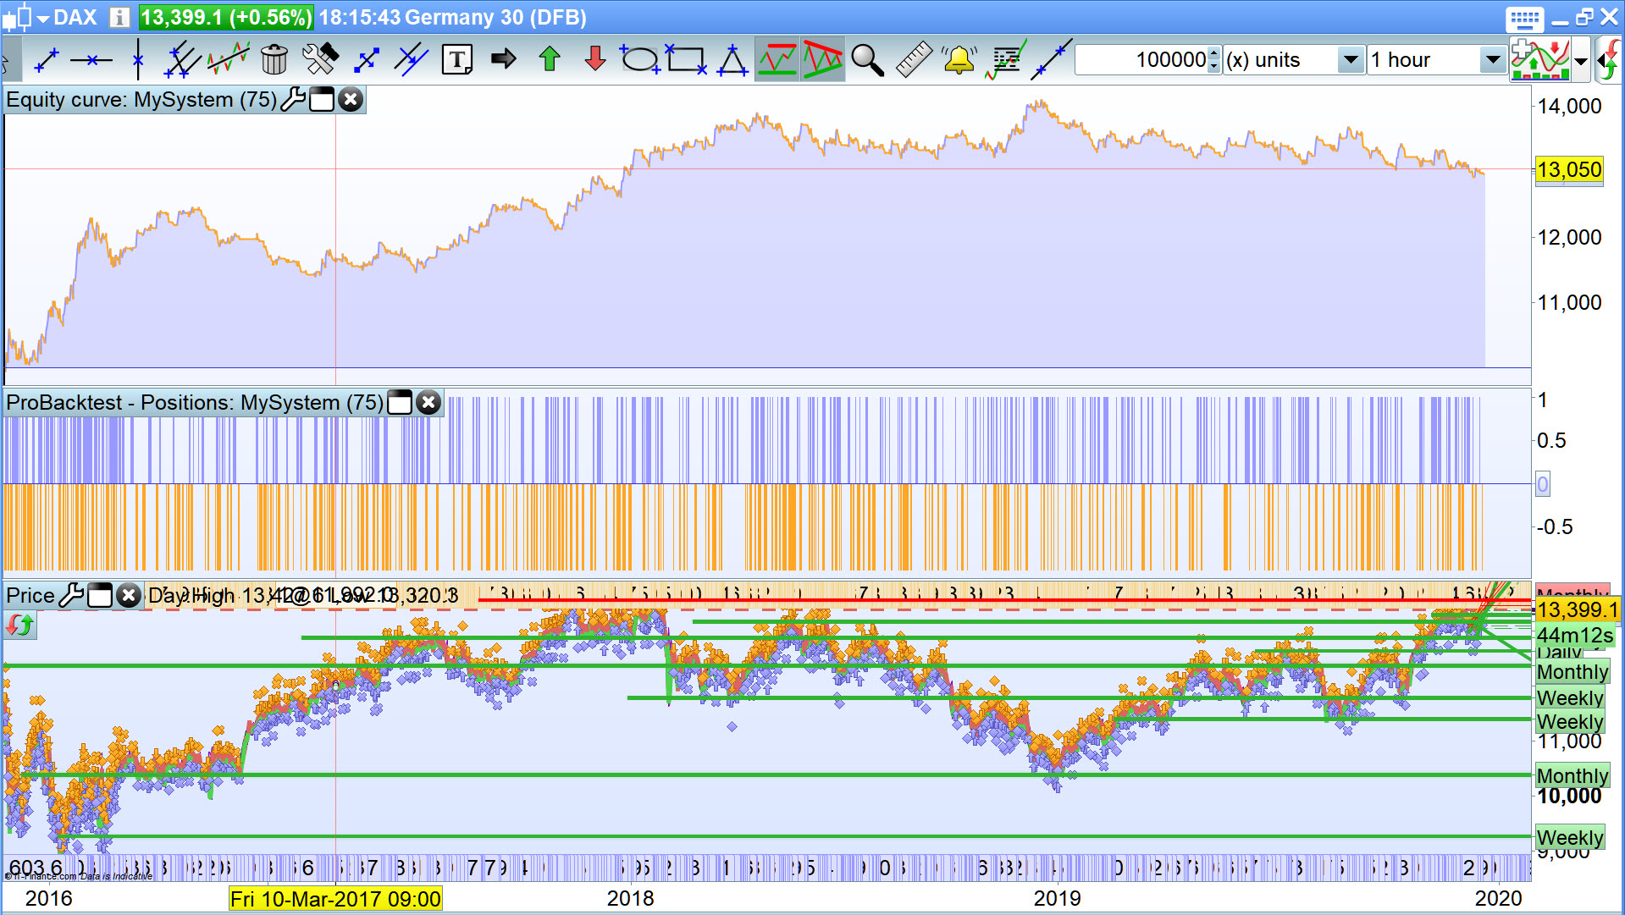This screenshot has width=1625, height=915.
Task: Select the resize segment arrow tool
Action: 366,60
